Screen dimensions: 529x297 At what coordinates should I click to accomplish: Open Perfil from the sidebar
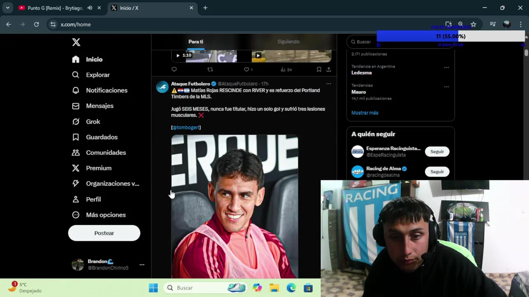tap(86, 199)
